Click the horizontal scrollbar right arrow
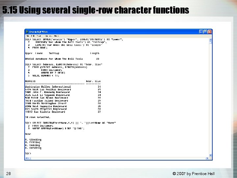 pyautogui.click(x=207, y=158)
